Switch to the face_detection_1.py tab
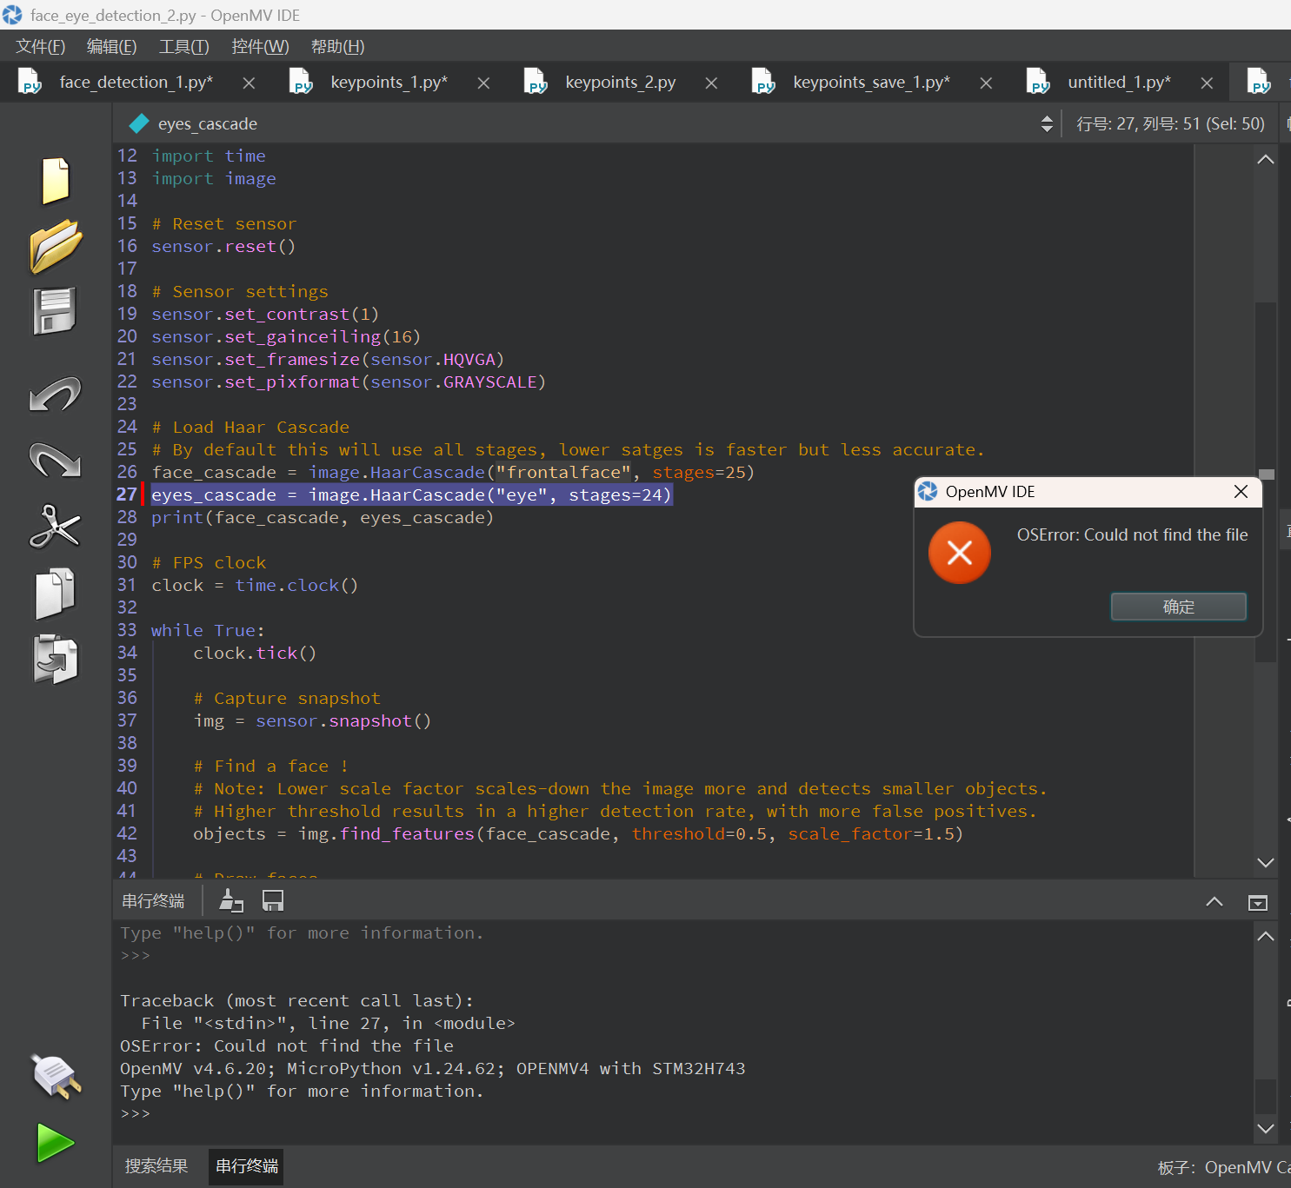The width and height of the screenshot is (1291, 1188). (x=136, y=82)
